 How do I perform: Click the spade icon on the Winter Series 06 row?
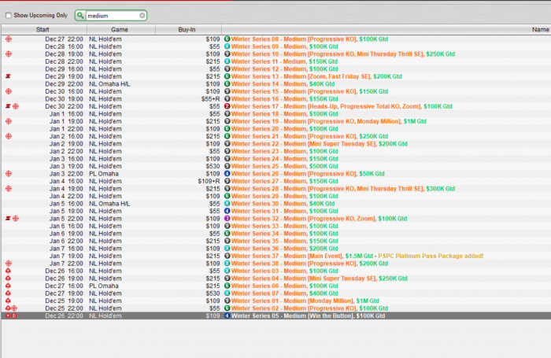click(x=8, y=286)
